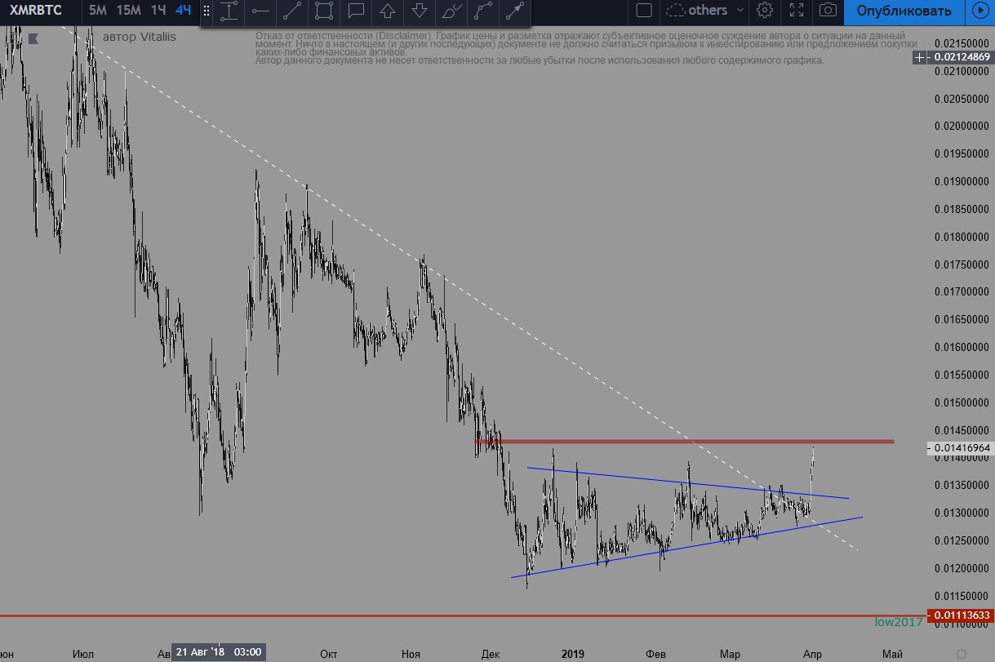Select the arrow down marker tool
Image resolution: width=995 pixels, height=662 pixels.
pos(419,11)
